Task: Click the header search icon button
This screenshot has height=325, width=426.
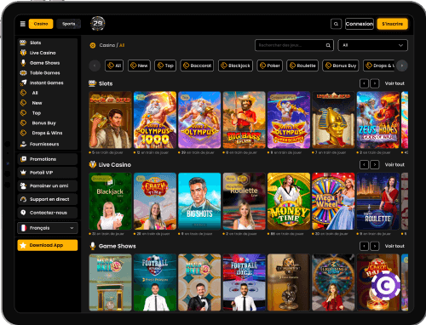Action: 336,24
